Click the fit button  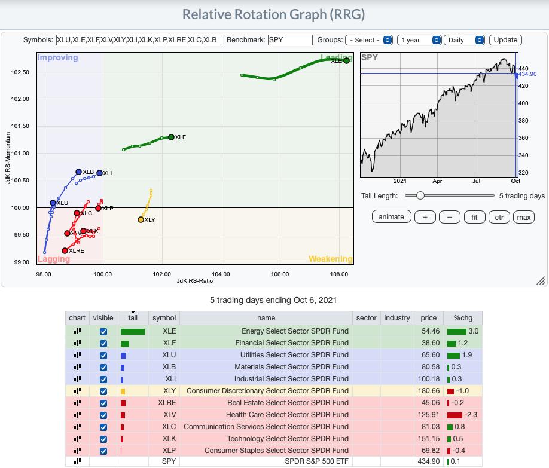click(474, 217)
